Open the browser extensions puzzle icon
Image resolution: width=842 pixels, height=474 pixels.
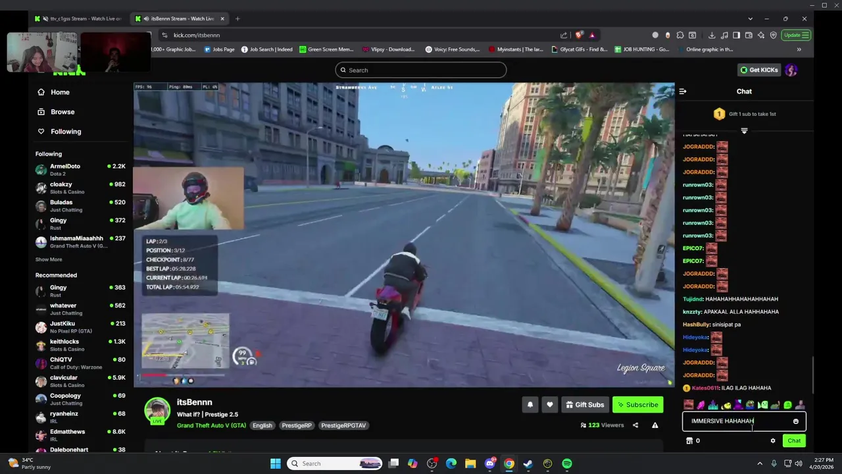pos(680,35)
